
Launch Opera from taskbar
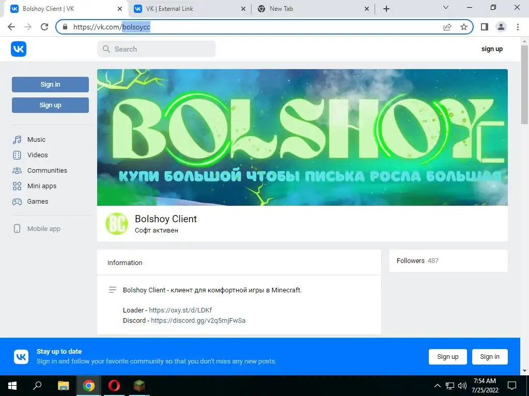(x=114, y=386)
